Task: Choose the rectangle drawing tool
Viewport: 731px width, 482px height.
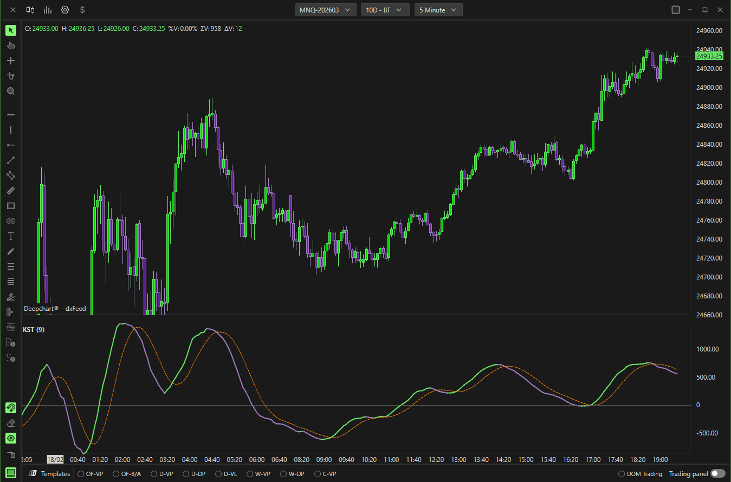Action: (11, 206)
